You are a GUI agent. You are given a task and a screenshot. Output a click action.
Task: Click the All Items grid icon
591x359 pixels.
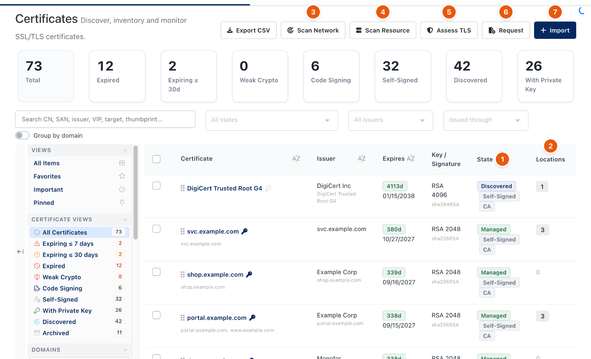[x=122, y=163]
